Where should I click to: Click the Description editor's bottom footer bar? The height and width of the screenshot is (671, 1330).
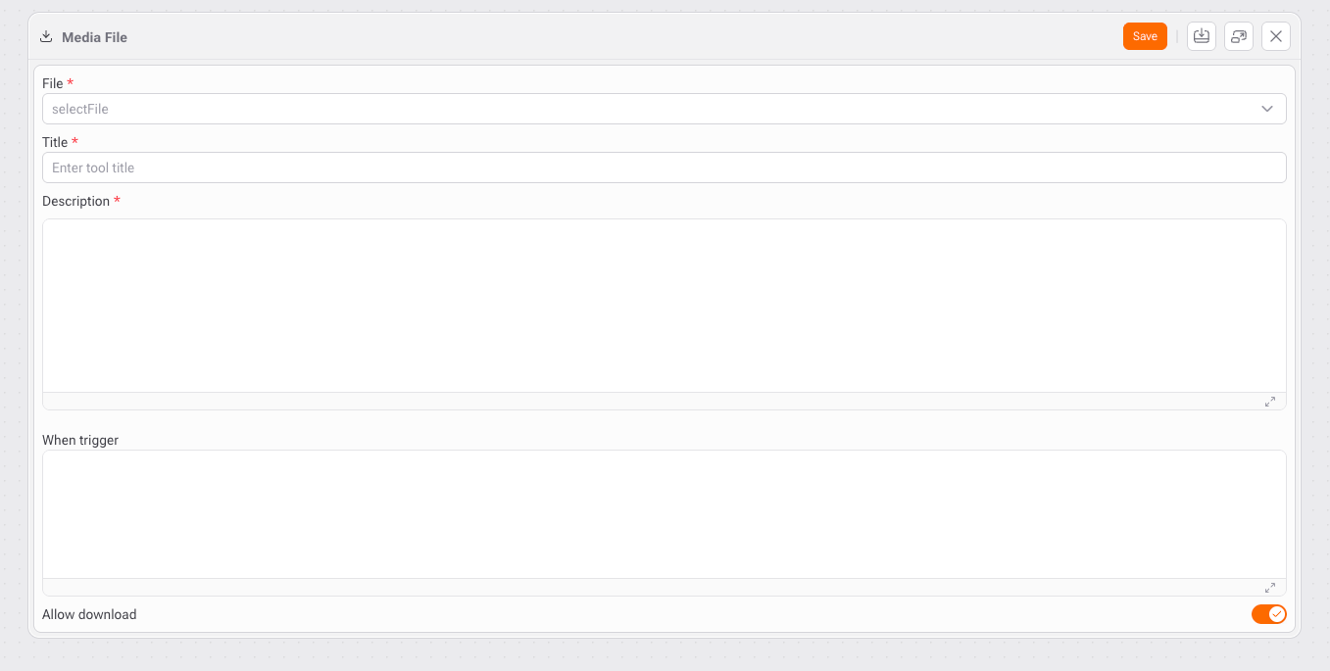[x=647, y=402]
